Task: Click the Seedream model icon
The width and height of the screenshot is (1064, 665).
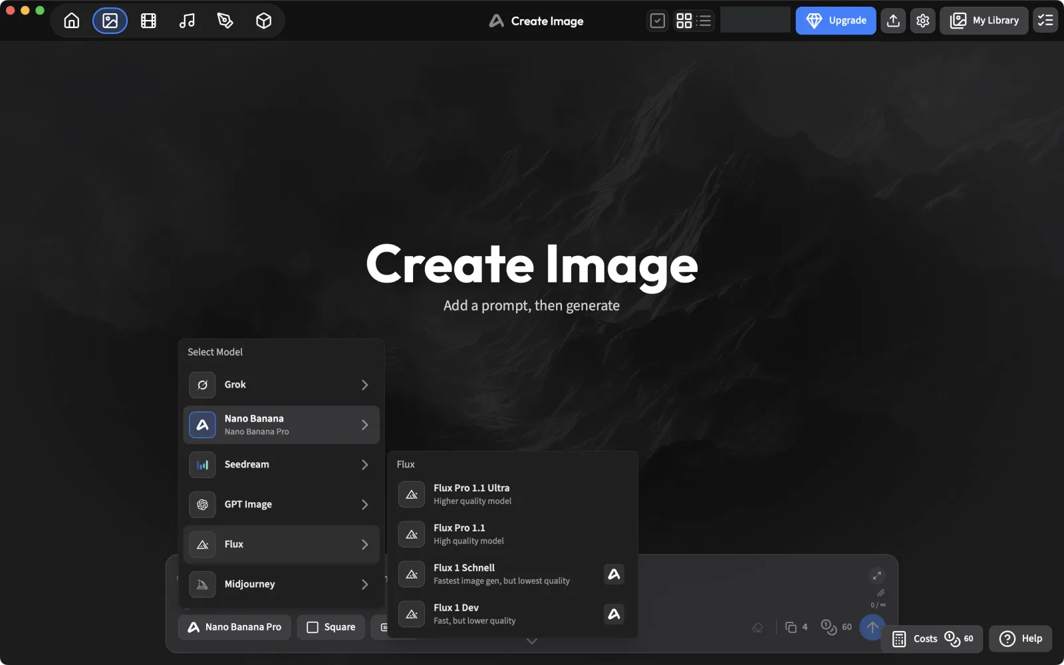Action: 202,465
